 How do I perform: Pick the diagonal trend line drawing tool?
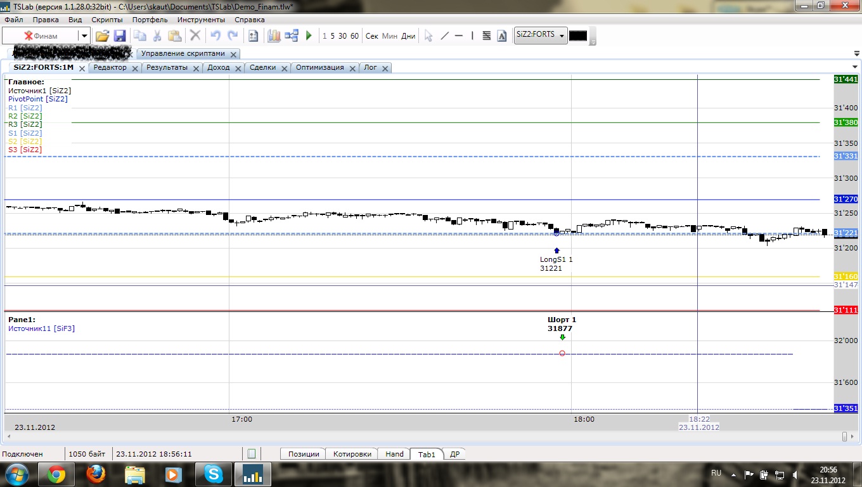[x=444, y=36]
